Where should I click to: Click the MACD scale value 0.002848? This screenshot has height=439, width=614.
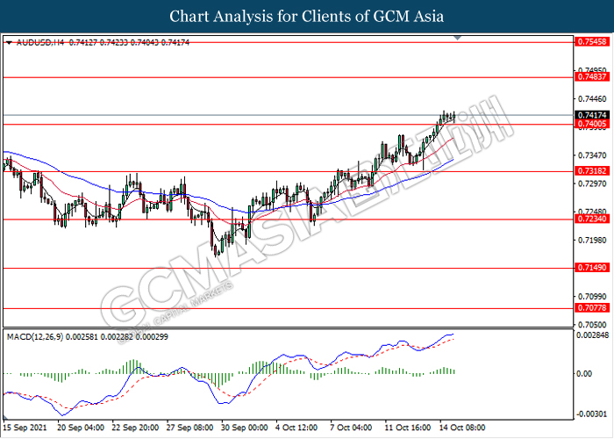[593, 335]
